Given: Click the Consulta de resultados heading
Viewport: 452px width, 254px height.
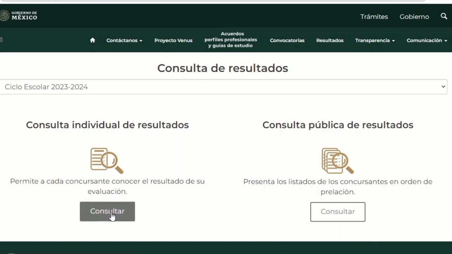Looking at the screenshot, I should [x=222, y=68].
